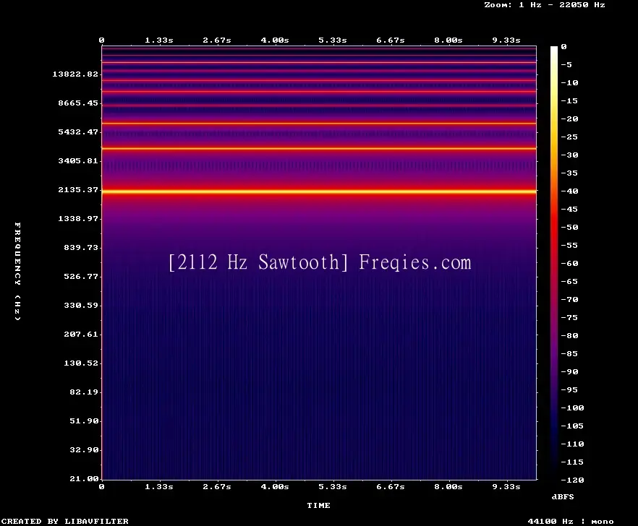Click the 1.33s label on the top time axis

159,40
